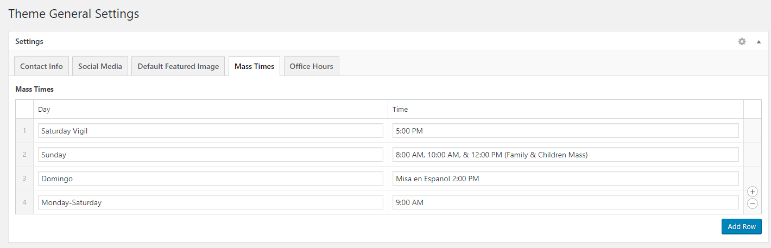
Task: Select the Default Featured Image tab
Action: tap(178, 66)
